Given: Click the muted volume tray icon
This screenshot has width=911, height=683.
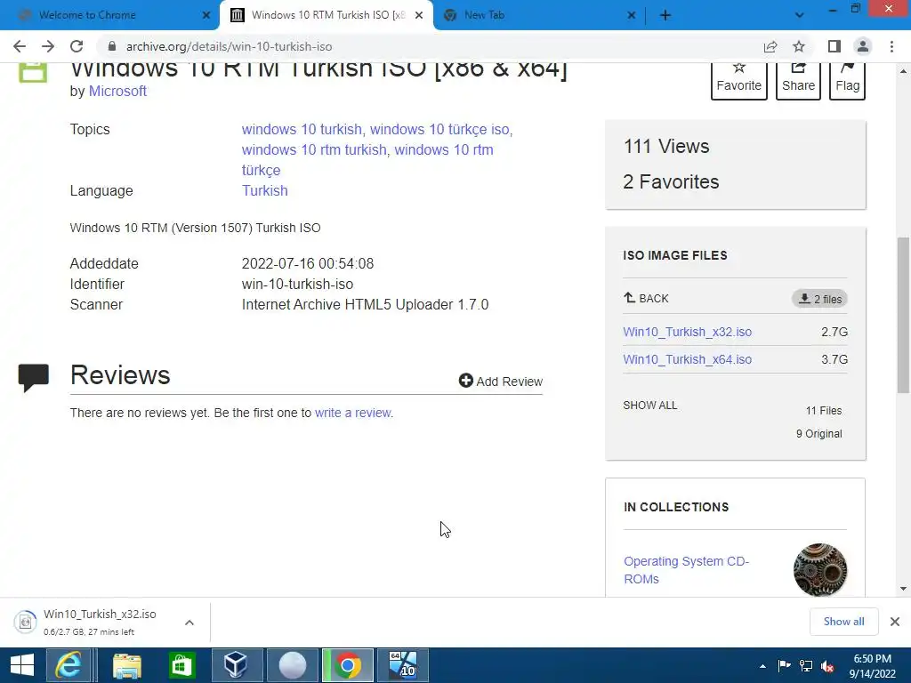Looking at the screenshot, I should coord(828,666).
